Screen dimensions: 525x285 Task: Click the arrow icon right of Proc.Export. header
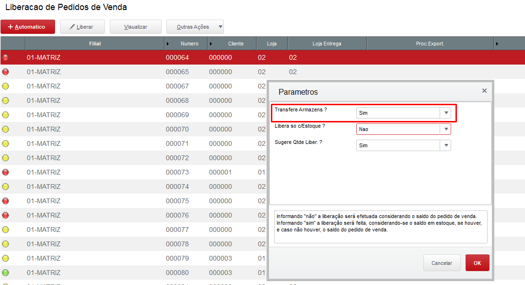pos(497,44)
